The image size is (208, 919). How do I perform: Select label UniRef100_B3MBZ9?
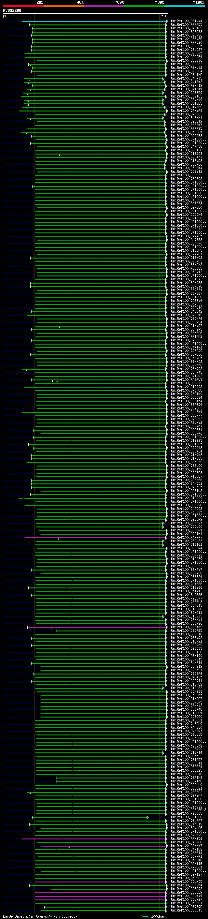click(187, 462)
